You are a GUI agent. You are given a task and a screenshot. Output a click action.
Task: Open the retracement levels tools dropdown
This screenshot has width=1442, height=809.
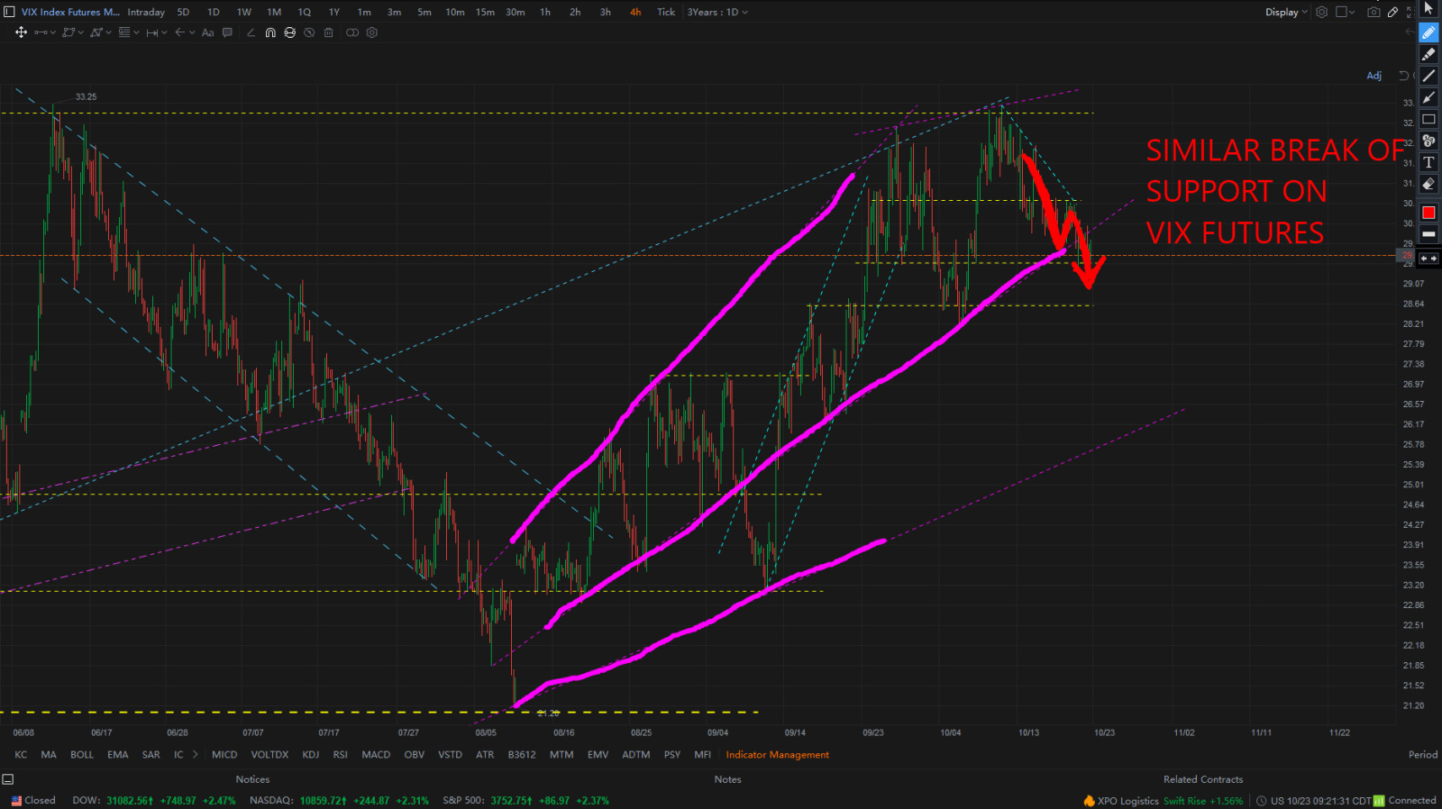coord(129,32)
